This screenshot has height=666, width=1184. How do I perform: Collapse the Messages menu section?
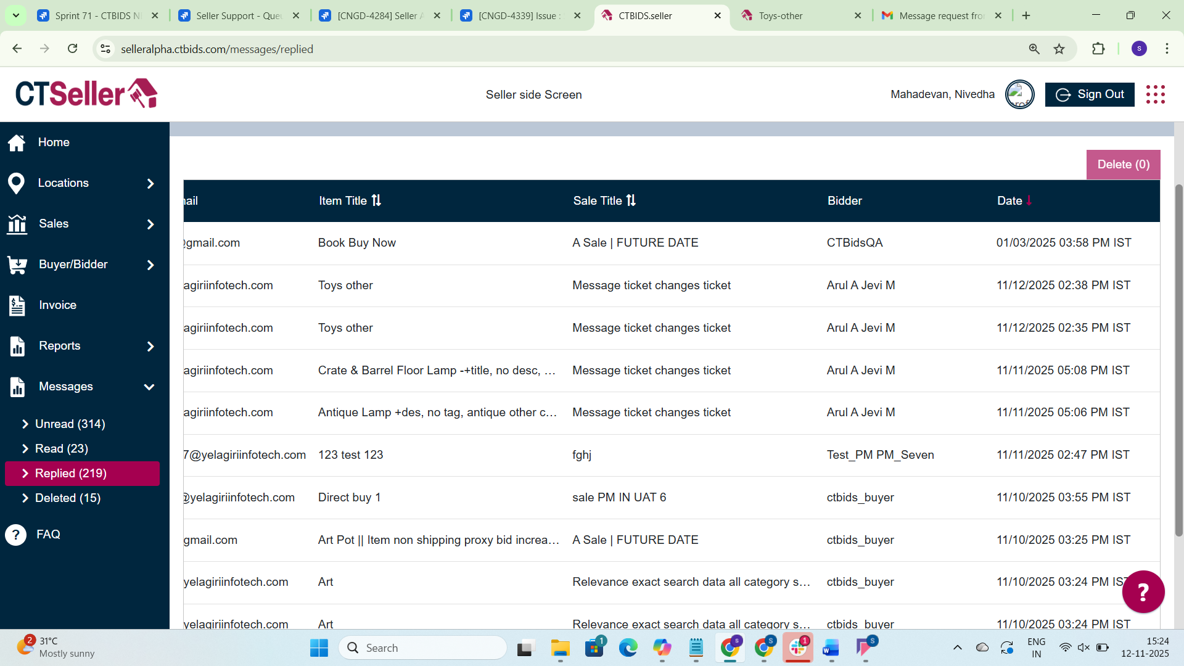tap(149, 387)
